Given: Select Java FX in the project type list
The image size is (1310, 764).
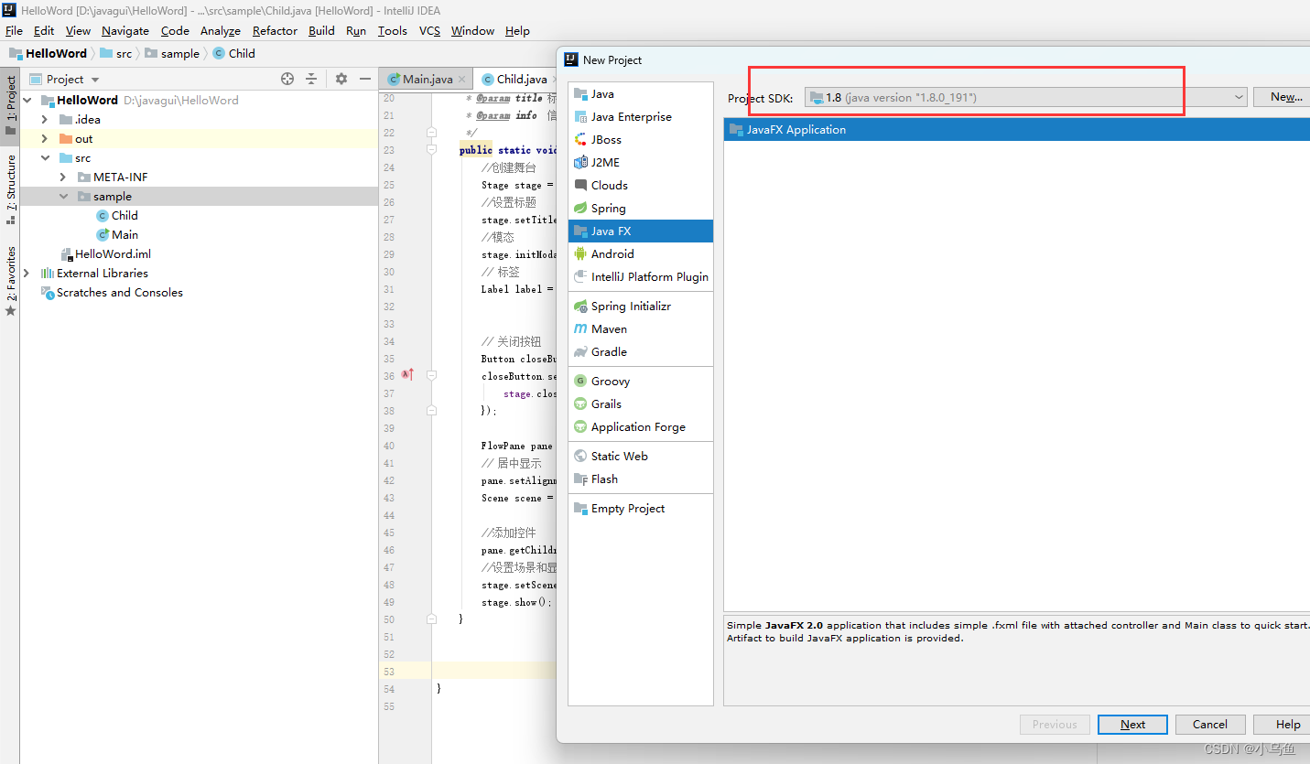Looking at the screenshot, I should 640,231.
